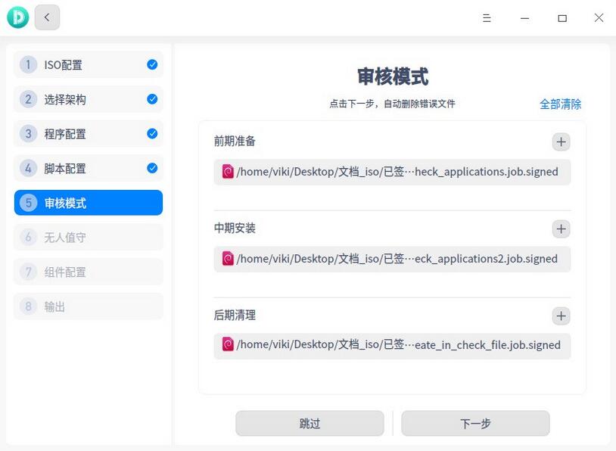Add a file under 中期安装 with plus button

point(561,229)
